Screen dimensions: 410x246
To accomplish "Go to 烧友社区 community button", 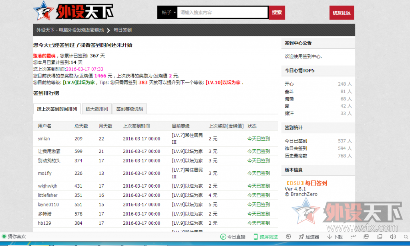I will tap(342, 13).
